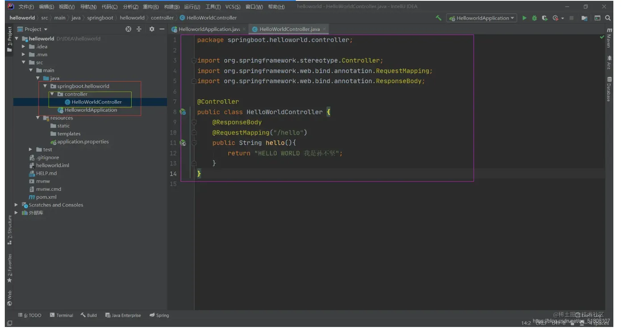Start debugging with the bug icon
This screenshot has width=625, height=331.
pos(534,18)
